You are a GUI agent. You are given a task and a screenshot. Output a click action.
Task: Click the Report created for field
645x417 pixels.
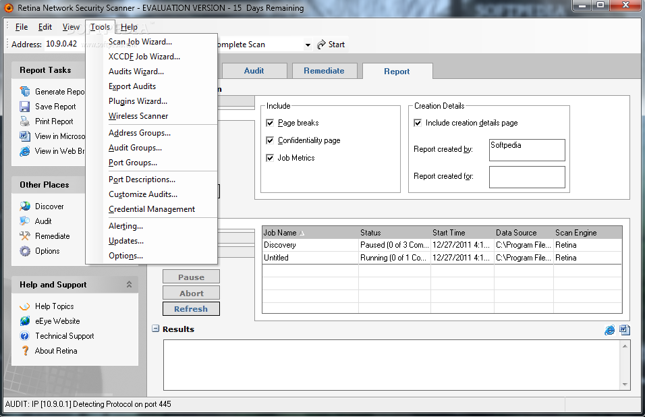click(527, 177)
